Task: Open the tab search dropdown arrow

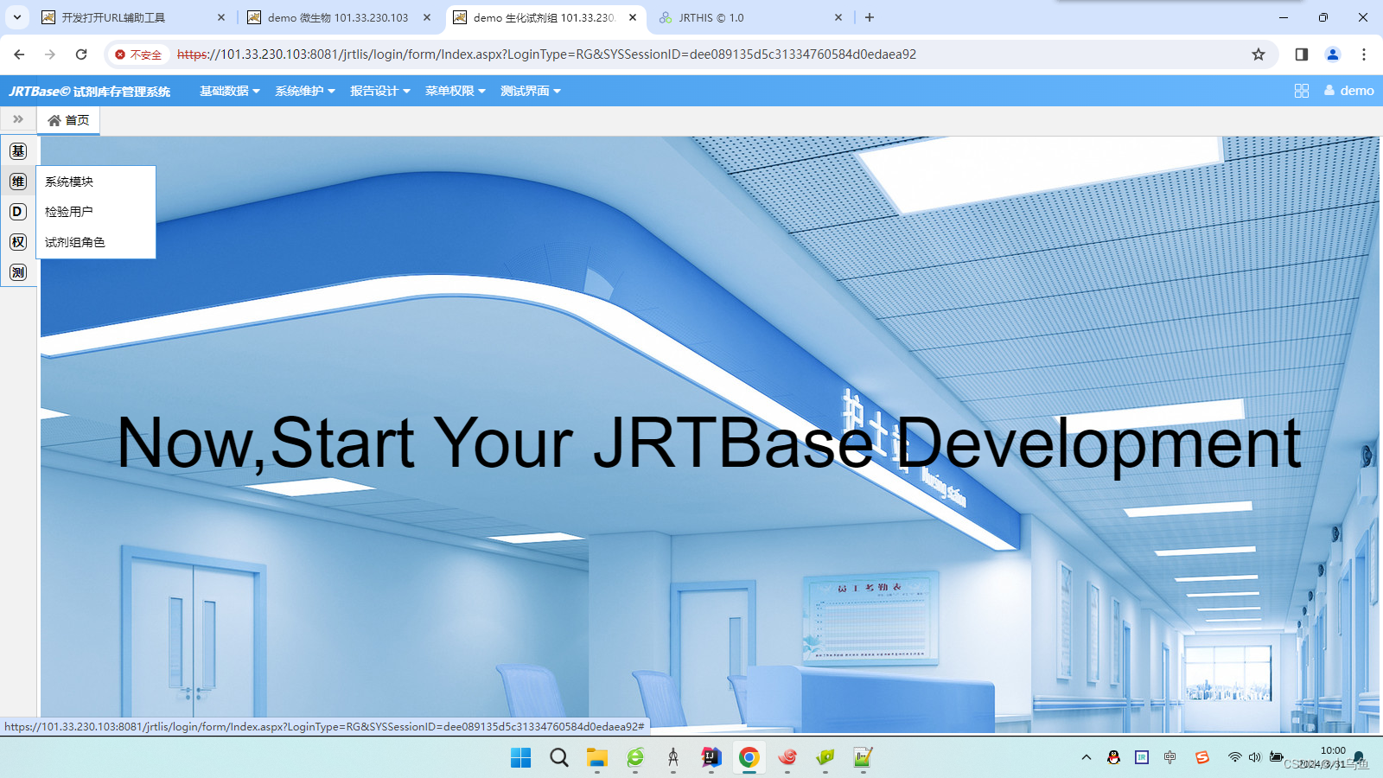Action: click(x=16, y=17)
